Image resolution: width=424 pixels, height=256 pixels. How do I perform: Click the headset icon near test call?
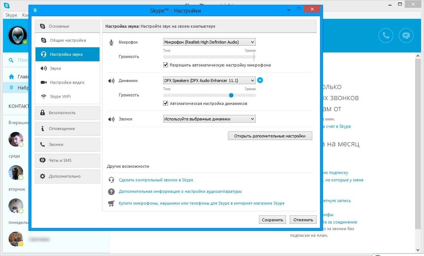tap(111, 180)
